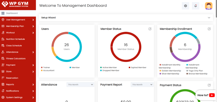Open Membership Enrollment card external link icon
The image size is (217, 102).
209,29
